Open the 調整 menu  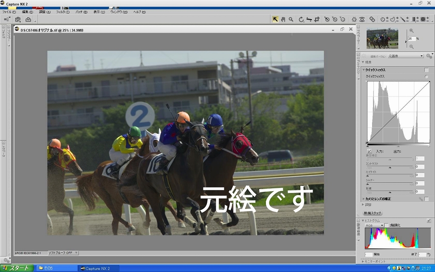coord(44,12)
